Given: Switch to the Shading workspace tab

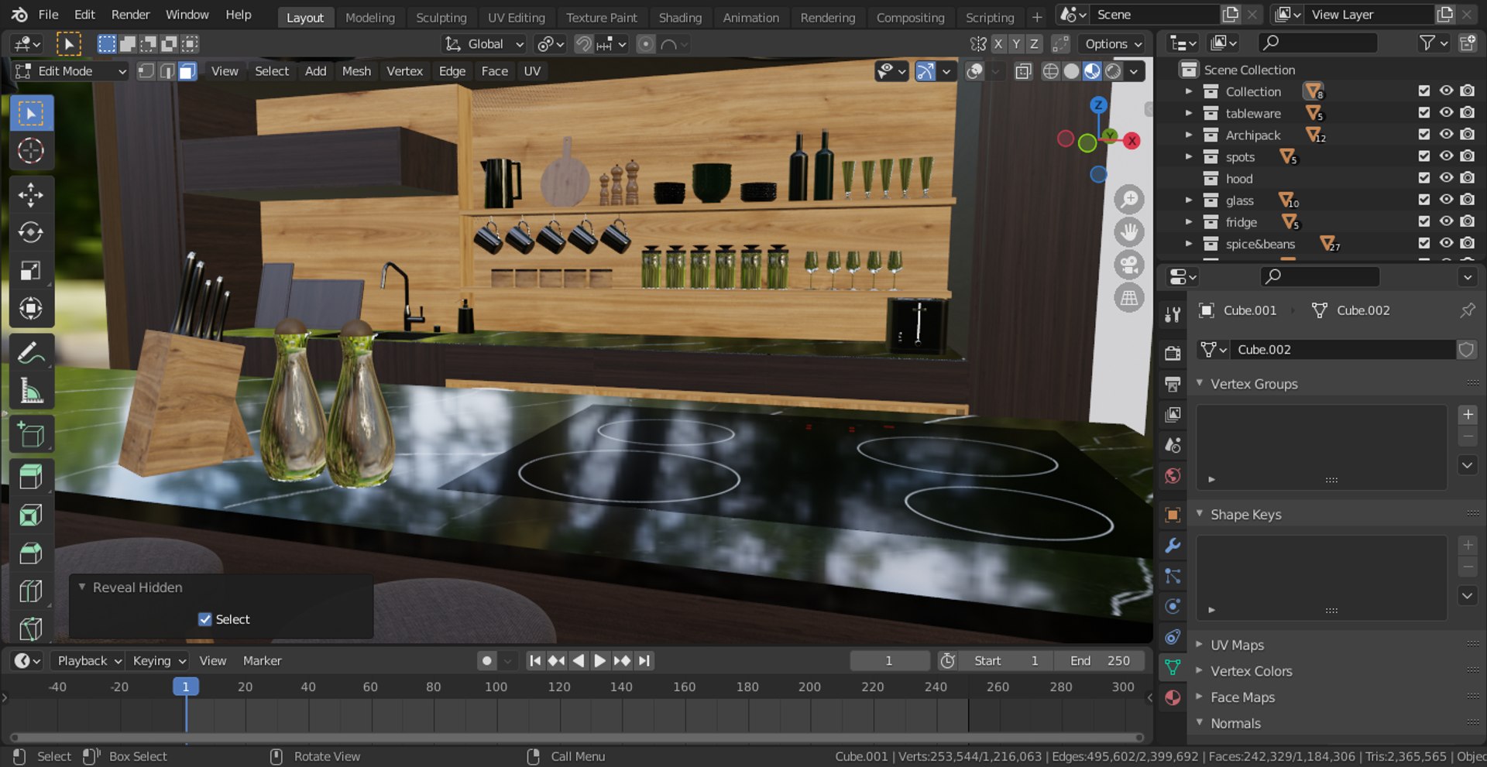Looking at the screenshot, I should [680, 17].
